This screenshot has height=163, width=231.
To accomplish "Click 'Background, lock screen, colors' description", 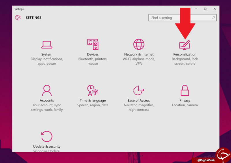I will tap(185, 61).
